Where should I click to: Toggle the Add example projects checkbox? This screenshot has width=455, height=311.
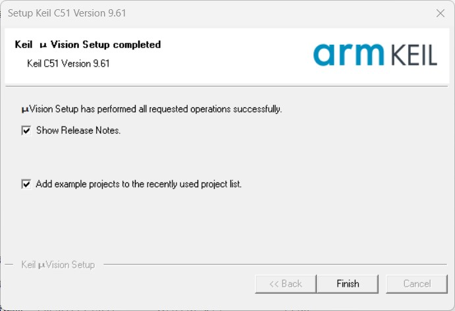pyautogui.click(x=26, y=184)
